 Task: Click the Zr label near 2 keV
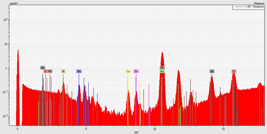pos(46,71)
